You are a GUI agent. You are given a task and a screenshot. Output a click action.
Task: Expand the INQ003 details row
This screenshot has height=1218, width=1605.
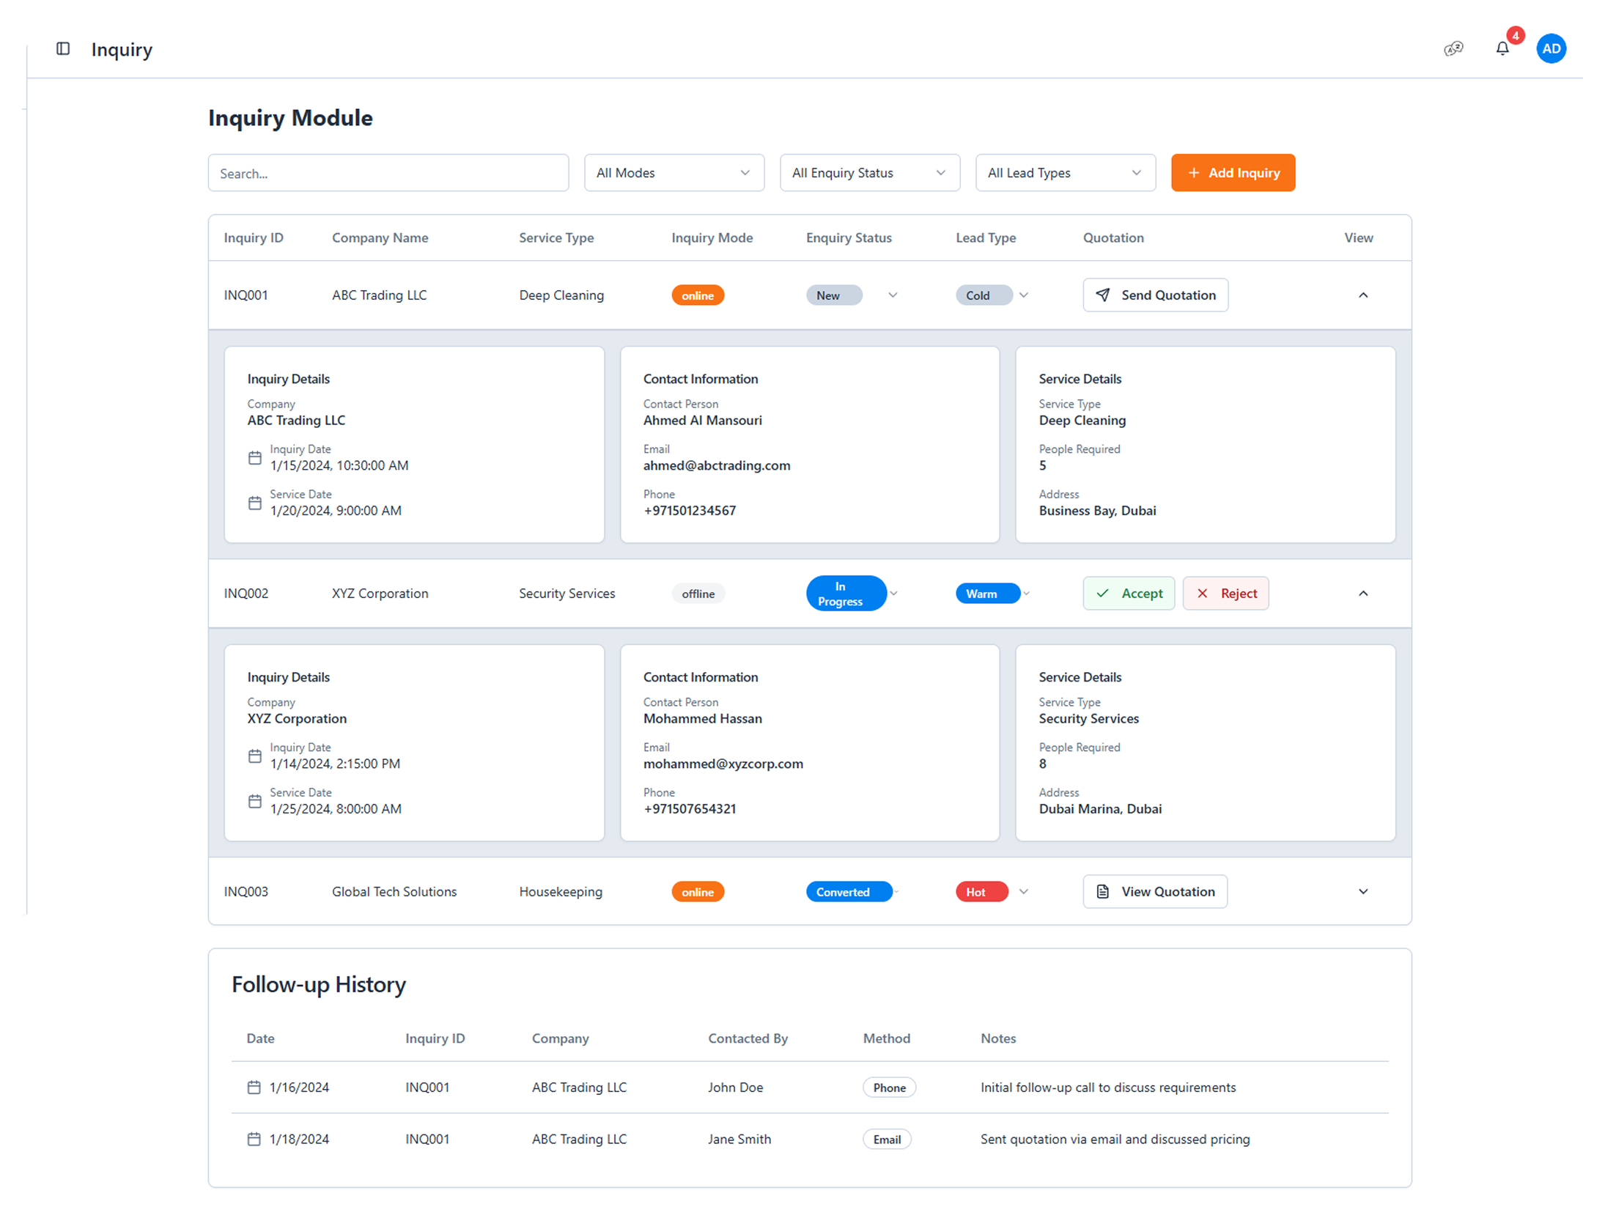(x=1362, y=891)
